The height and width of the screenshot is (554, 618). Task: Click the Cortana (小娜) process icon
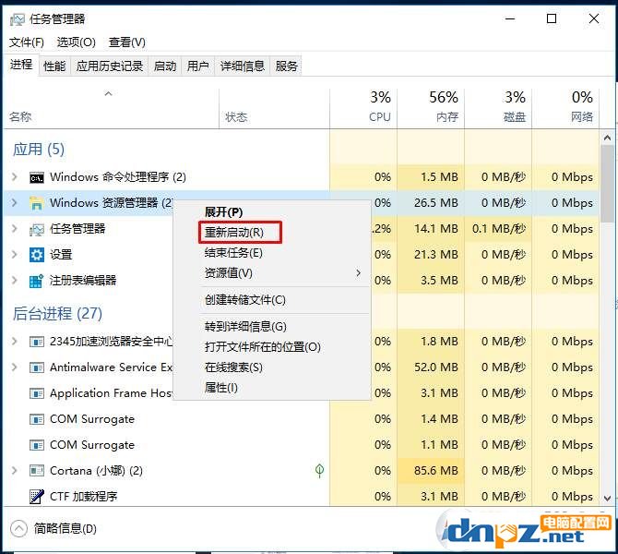pyautogui.click(x=37, y=471)
